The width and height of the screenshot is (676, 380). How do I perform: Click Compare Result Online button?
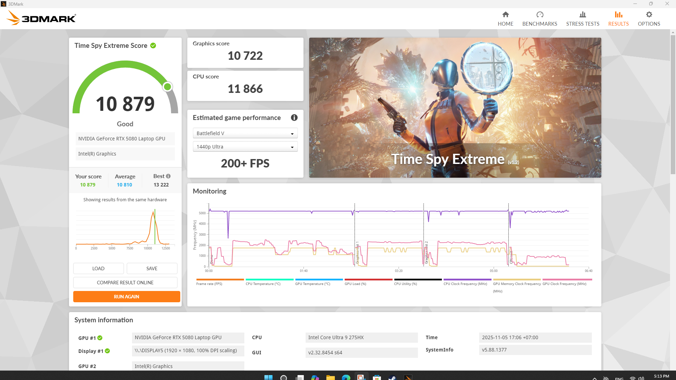125,283
